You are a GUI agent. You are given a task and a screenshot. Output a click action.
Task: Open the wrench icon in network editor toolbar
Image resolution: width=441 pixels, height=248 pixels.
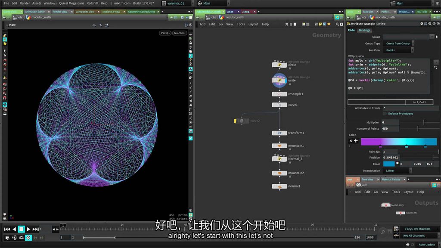(x=286, y=24)
